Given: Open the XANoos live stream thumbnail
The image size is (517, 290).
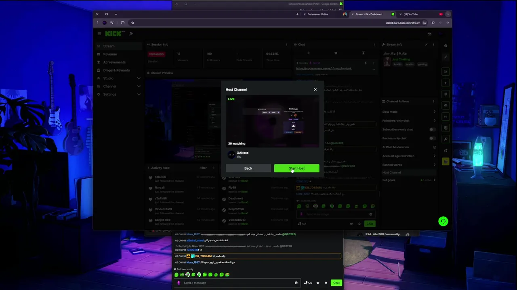Looking at the screenshot, I should pyautogui.click(x=272, y=122).
